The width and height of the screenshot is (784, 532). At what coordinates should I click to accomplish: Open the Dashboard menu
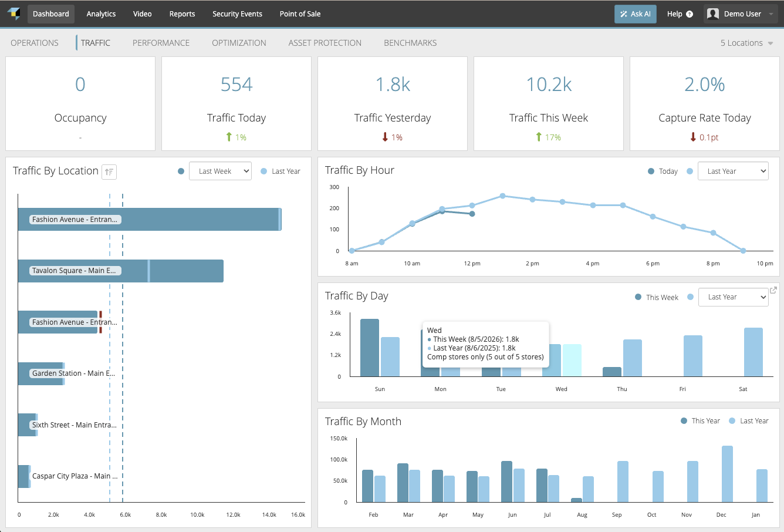click(x=51, y=14)
